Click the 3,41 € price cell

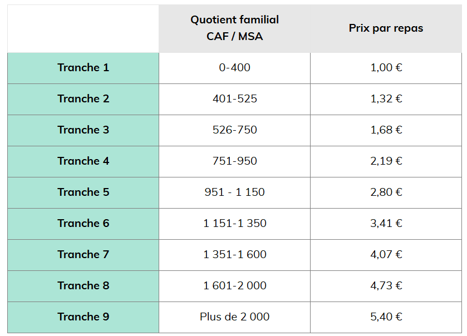point(386,224)
